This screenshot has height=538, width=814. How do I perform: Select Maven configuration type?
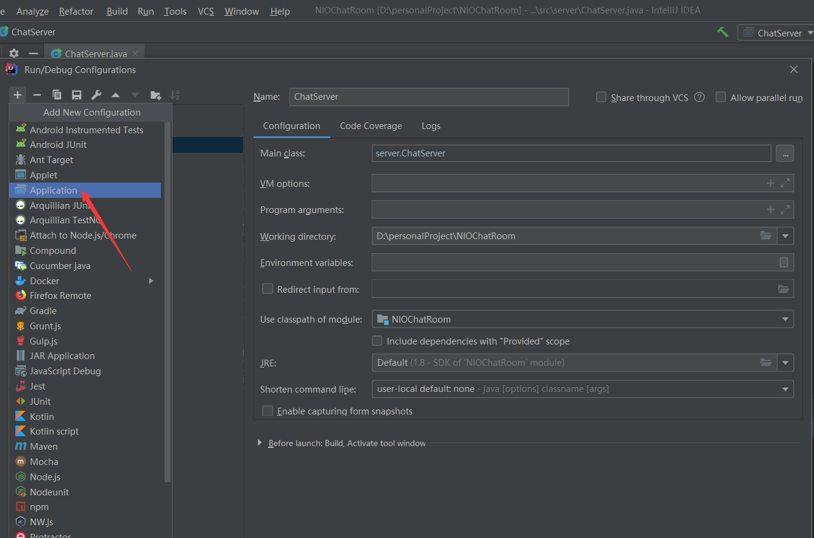point(85,447)
